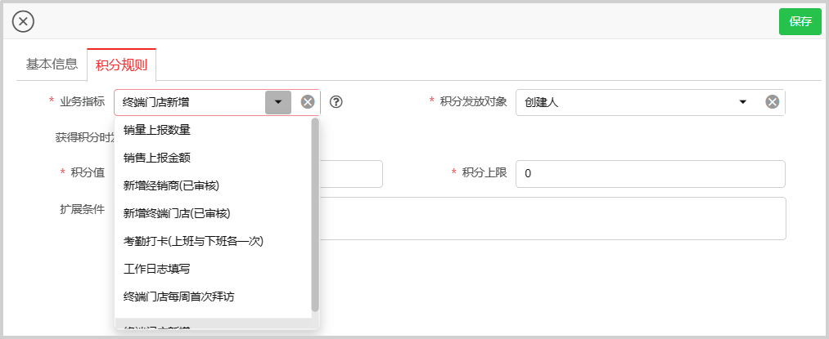
Task: Select 考勤打卡(上班与下班各一次) option
Action: (x=193, y=241)
